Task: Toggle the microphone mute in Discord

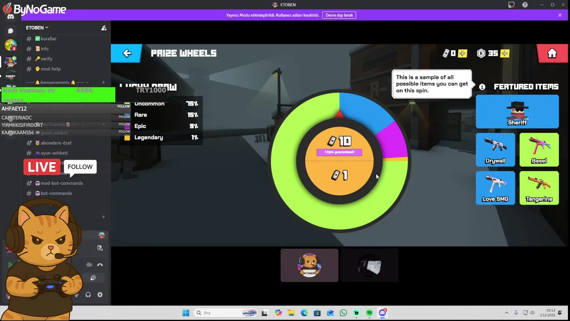Action: coord(76,295)
